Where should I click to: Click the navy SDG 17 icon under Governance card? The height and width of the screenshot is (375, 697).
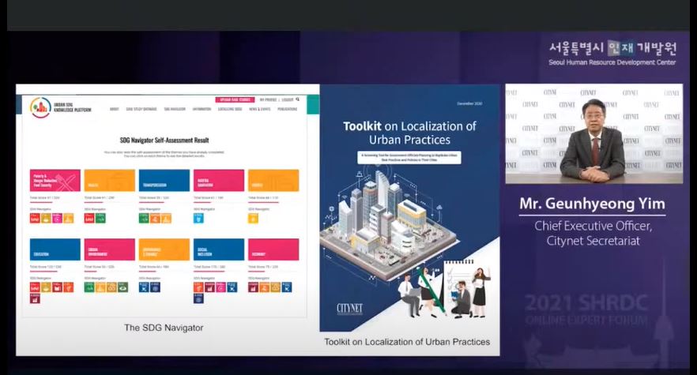tap(155, 287)
